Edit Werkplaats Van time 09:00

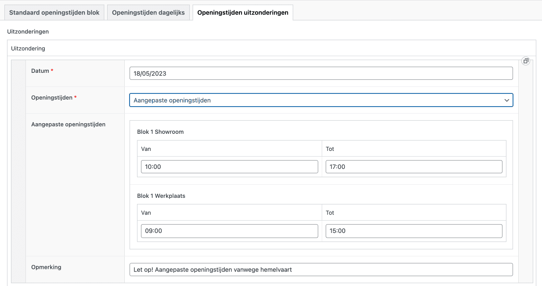(229, 231)
